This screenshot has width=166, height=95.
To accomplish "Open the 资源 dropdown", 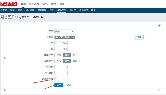I will click(64, 31).
